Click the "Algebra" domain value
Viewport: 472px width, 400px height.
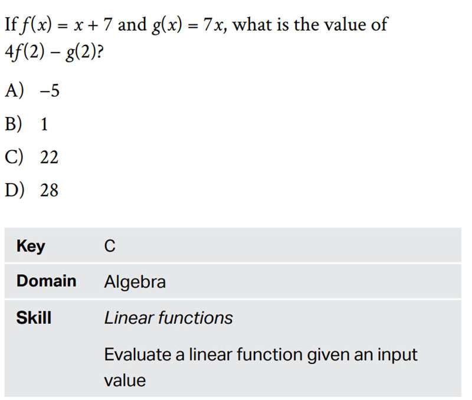(x=135, y=282)
